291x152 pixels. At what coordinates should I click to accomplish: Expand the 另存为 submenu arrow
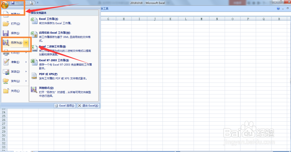[26, 43]
